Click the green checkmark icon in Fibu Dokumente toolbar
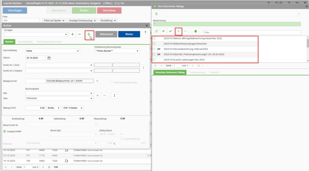The image size is (309, 171). [170, 31]
